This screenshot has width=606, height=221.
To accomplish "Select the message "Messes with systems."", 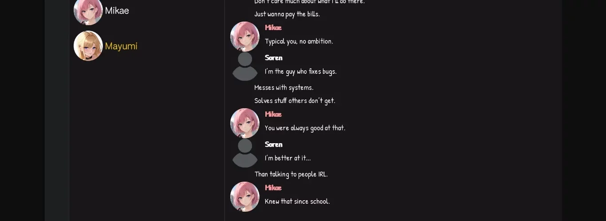I will [284, 88].
